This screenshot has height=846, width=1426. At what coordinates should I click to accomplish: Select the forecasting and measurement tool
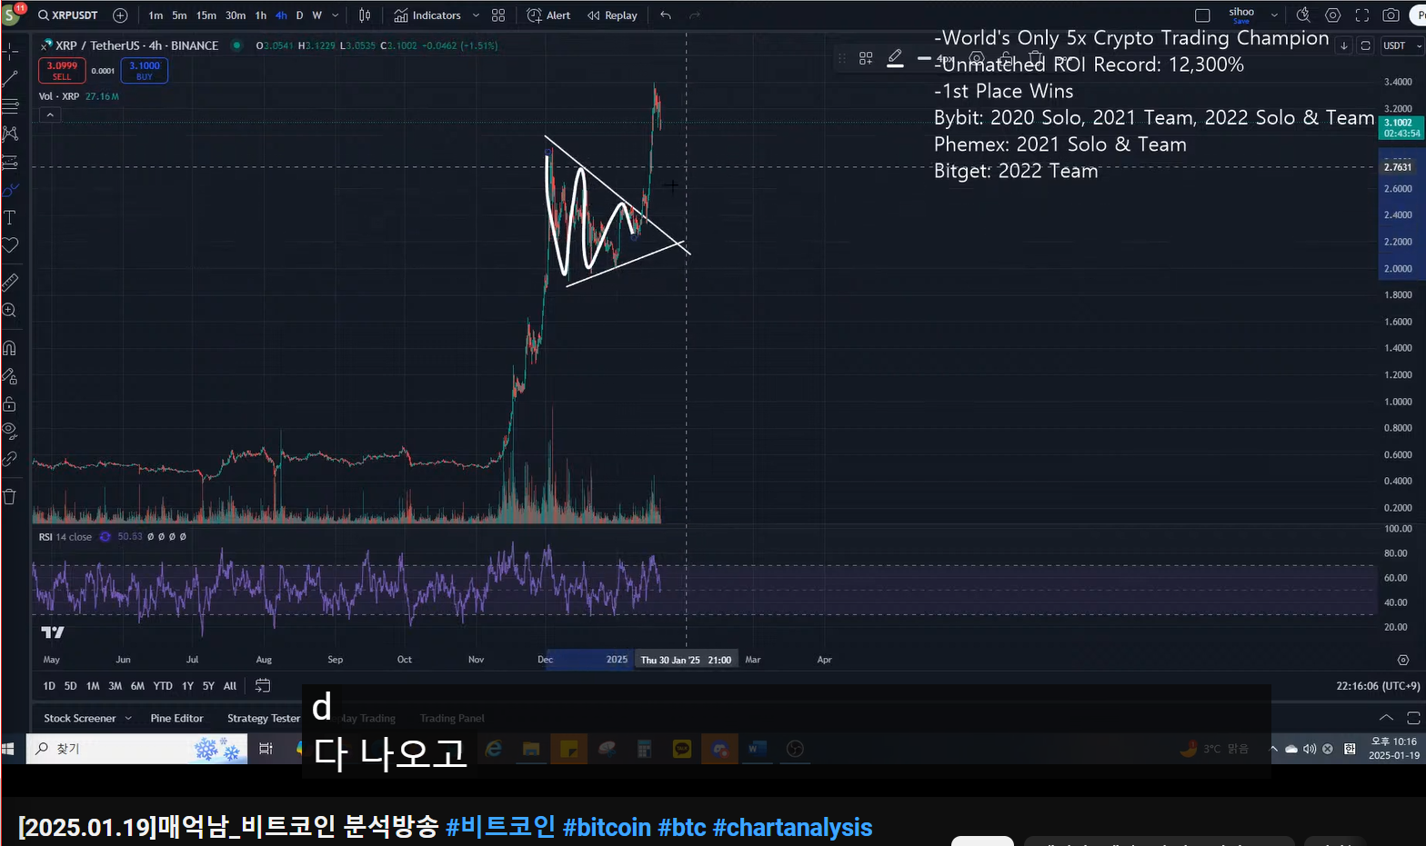[x=10, y=163]
